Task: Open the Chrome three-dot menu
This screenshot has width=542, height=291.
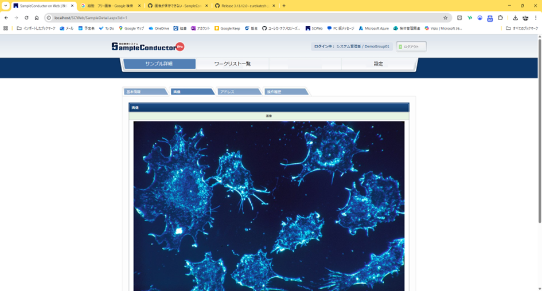Action: pyautogui.click(x=536, y=18)
